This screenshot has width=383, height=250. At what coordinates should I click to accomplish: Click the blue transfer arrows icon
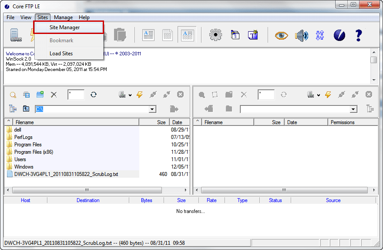pos(320,35)
